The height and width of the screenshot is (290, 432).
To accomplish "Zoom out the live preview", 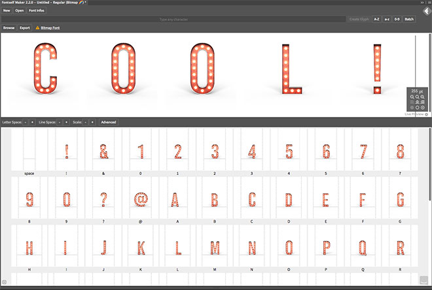I will pos(412,97).
